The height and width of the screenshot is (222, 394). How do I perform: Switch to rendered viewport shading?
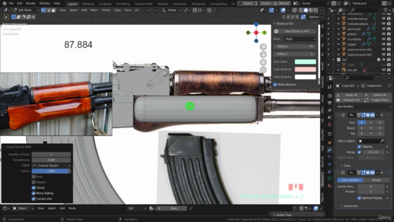316,10
